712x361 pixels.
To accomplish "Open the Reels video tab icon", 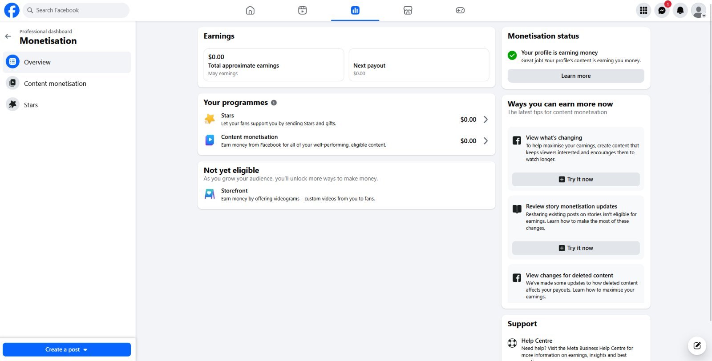I will pos(303,10).
